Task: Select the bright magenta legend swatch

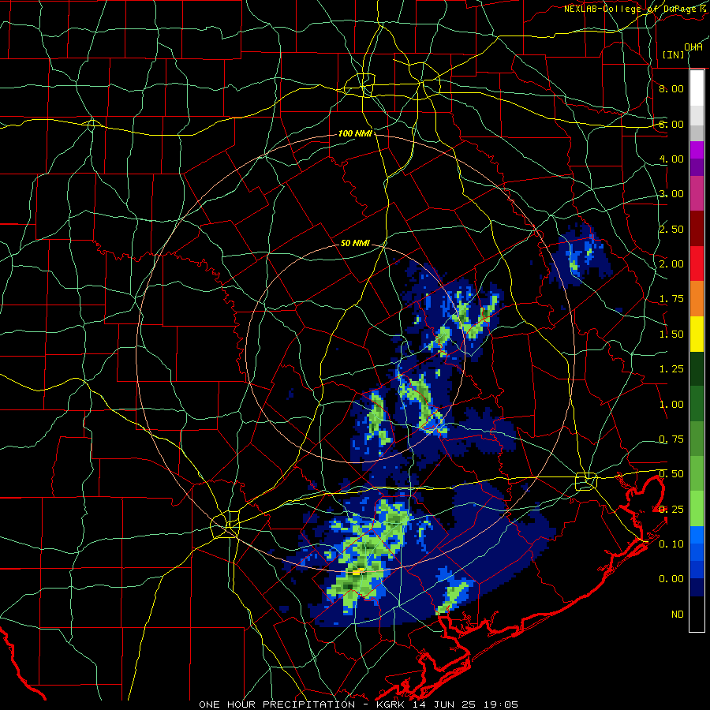Action: click(697, 150)
